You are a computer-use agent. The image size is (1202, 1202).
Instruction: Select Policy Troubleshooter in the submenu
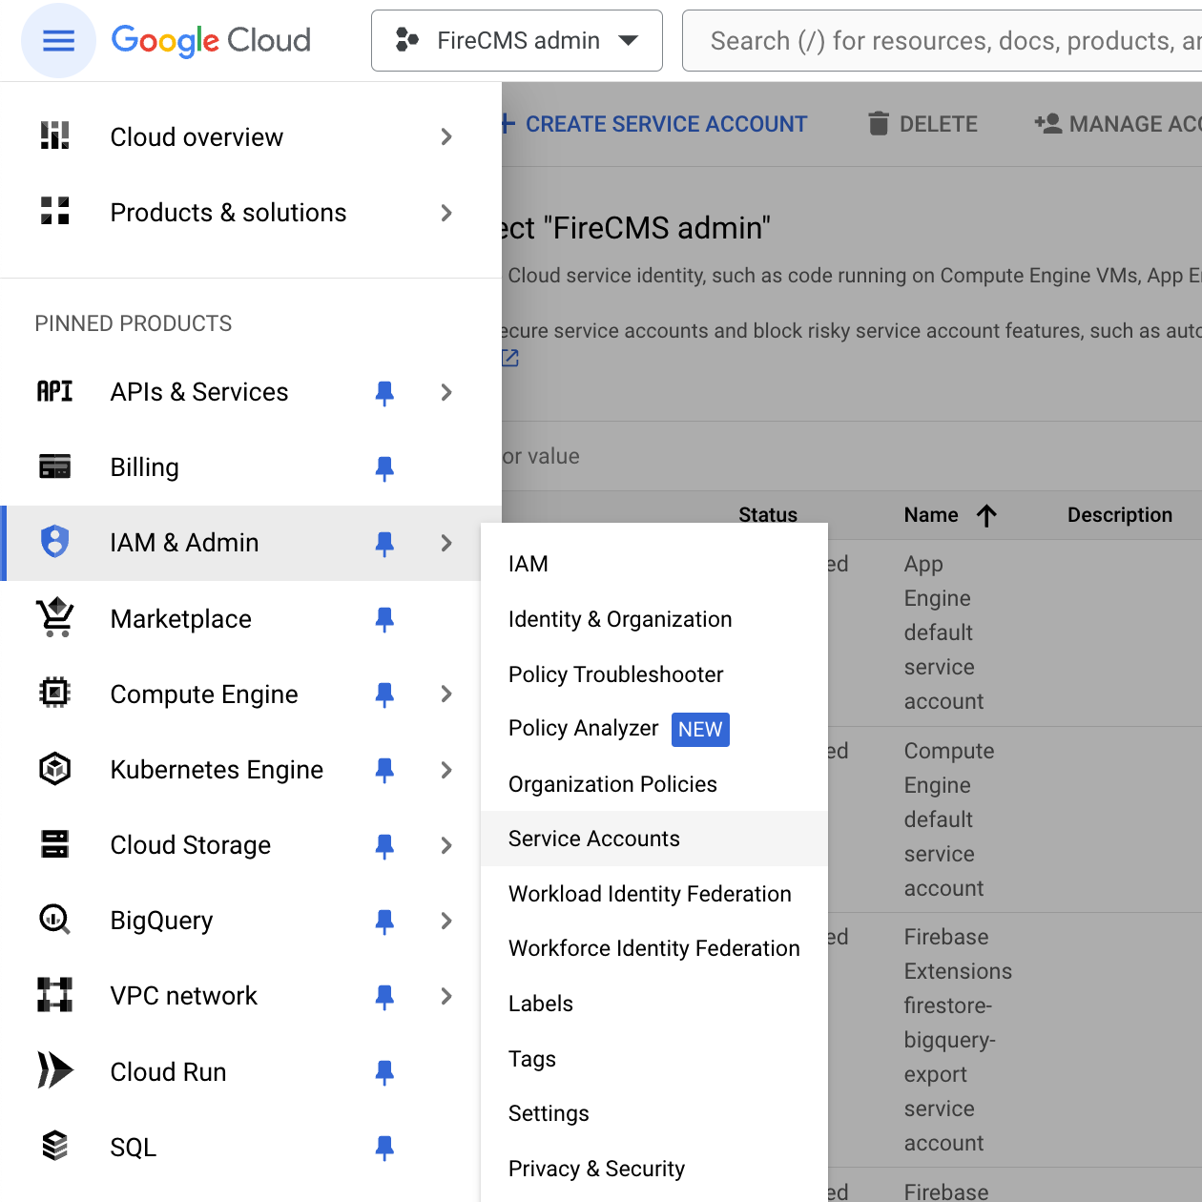click(x=615, y=674)
